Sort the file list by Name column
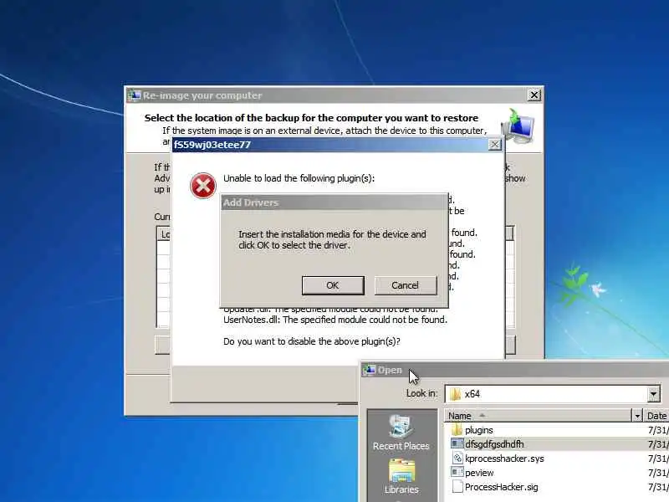Image resolution: width=669 pixels, height=502 pixels. [x=538, y=416]
